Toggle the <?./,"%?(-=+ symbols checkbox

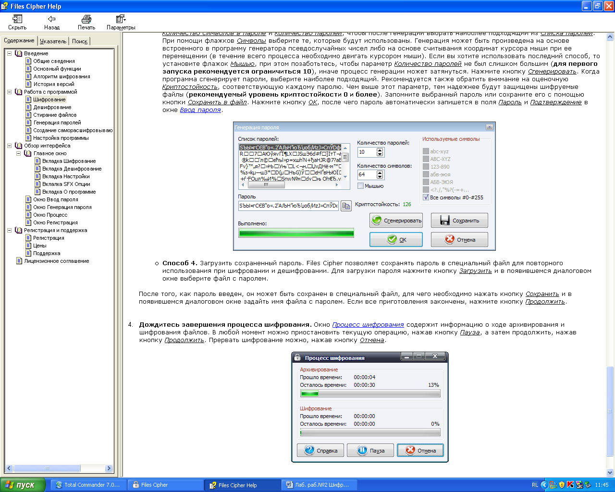pyautogui.click(x=426, y=190)
